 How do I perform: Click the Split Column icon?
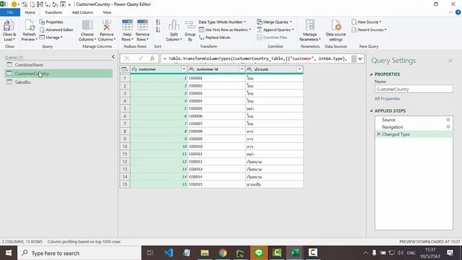point(173,25)
